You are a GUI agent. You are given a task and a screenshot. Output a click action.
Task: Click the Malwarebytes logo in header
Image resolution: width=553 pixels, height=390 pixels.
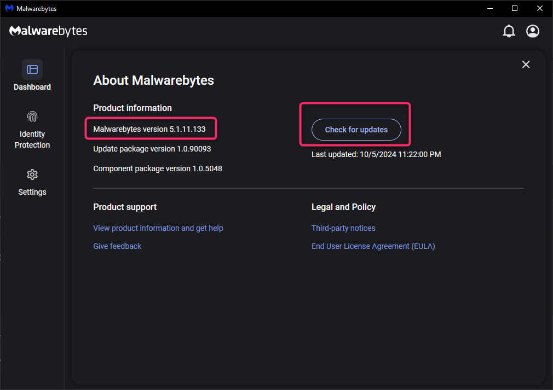[48, 31]
